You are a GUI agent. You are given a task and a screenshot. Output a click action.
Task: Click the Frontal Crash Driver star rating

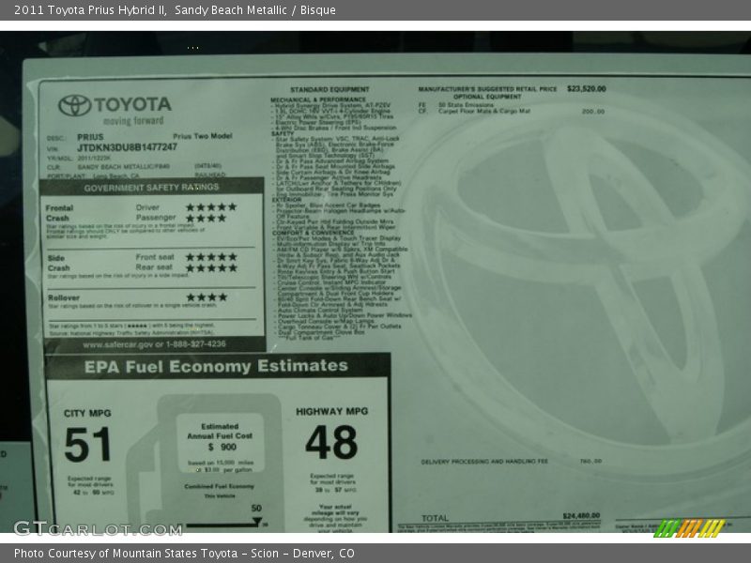210,207
